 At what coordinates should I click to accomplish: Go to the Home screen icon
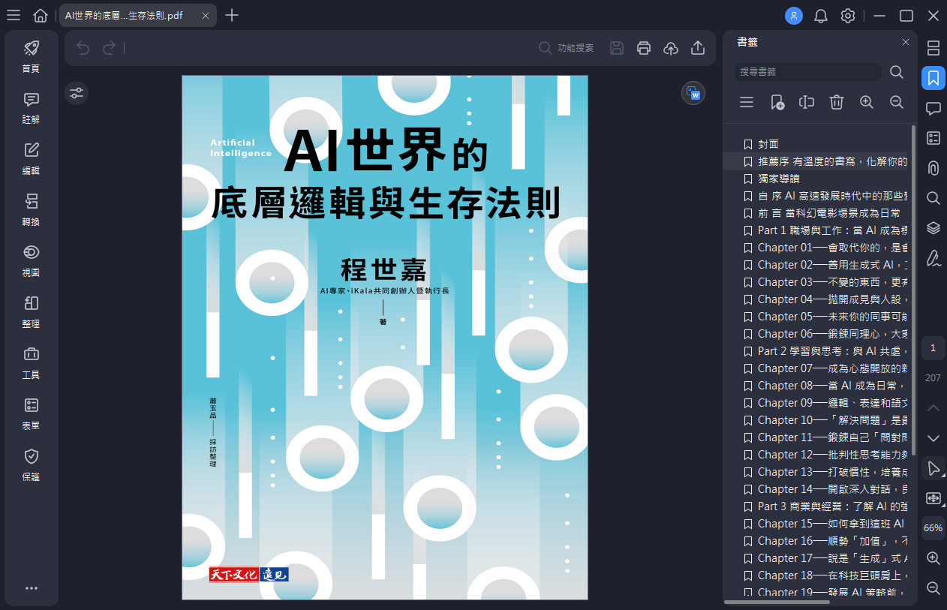(x=41, y=15)
